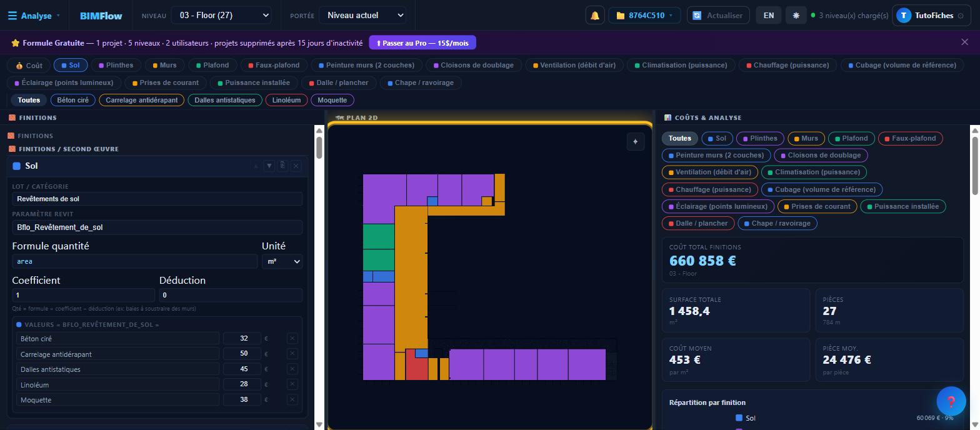Click the hamburger Analyse menu icon
980x430 pixels.
12,16
